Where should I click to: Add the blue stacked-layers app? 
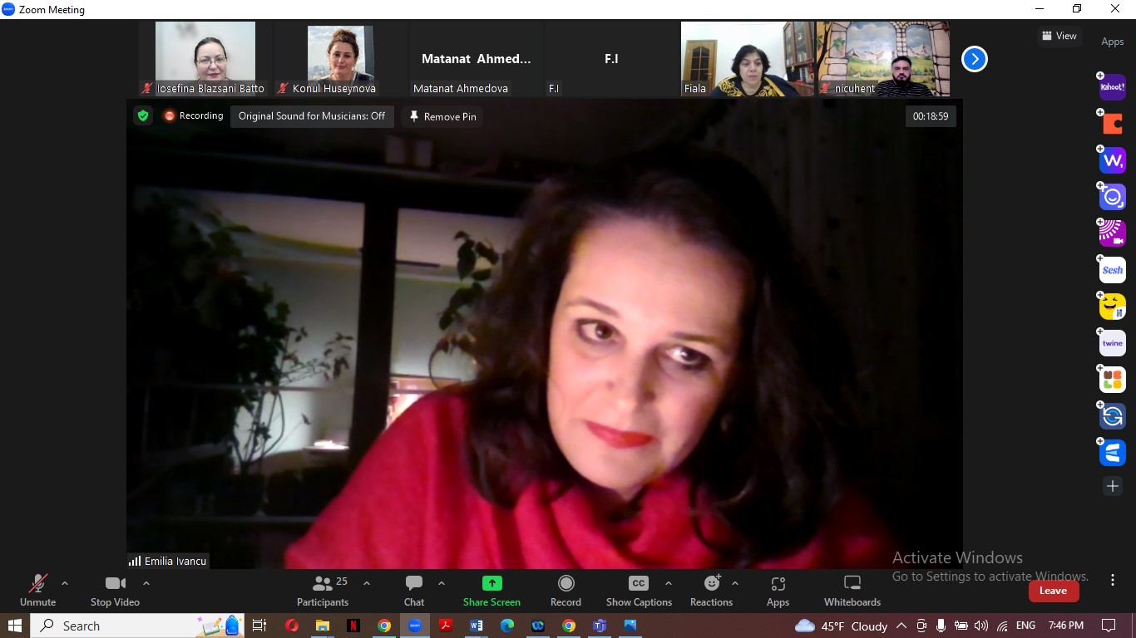(1112, 453)
